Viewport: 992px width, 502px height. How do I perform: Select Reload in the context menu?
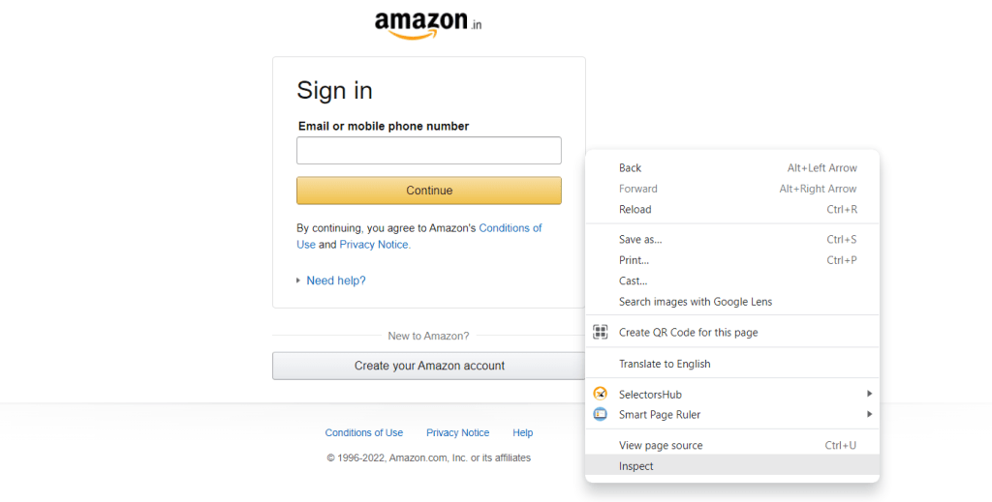(635, 210)
